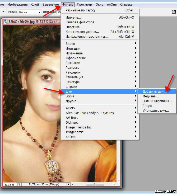
Task: Expand the AV Bros. plugin submenu
Action: click(100, 118)
